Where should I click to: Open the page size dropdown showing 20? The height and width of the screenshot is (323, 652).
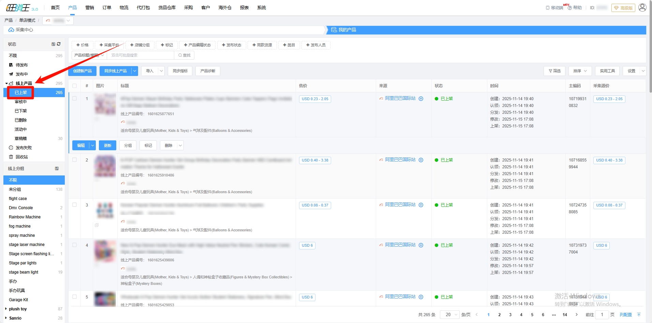[449, 315]
